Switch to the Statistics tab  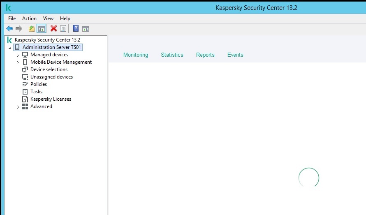172,55
